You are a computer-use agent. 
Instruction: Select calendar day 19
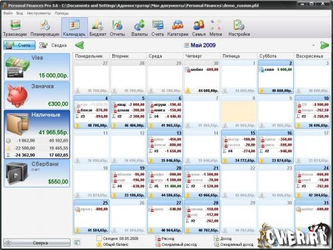pyautogui.click(x=128, y=182)
